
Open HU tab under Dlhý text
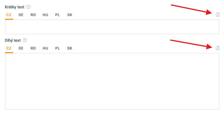(45, 48)
